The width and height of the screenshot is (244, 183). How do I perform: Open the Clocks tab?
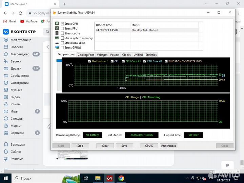126,55
